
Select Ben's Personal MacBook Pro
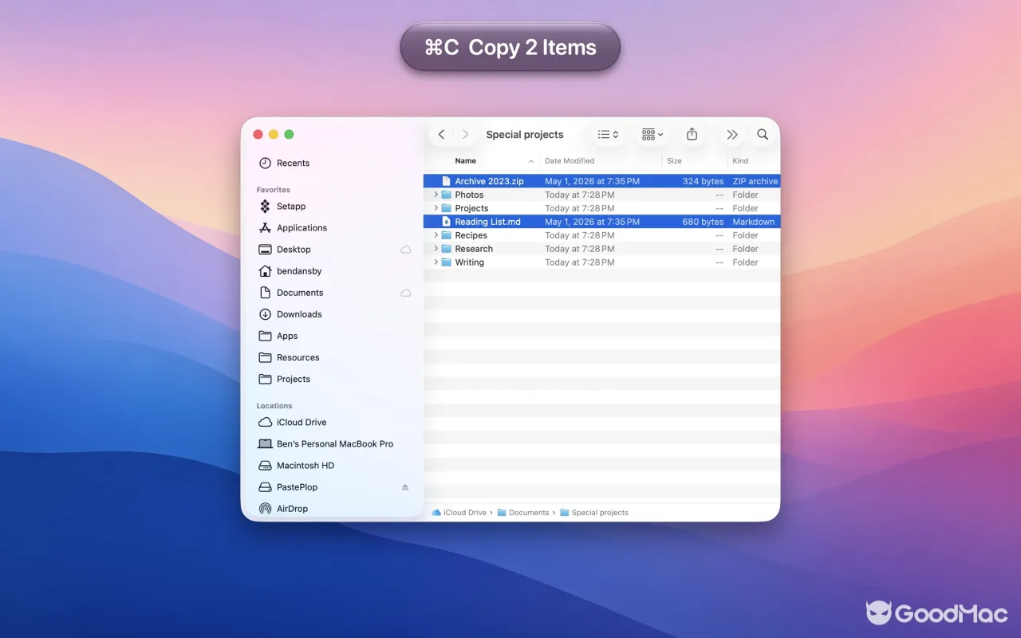coord(325,443)
